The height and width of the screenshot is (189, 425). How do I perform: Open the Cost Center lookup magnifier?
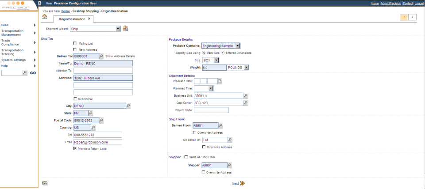[246, 103]
